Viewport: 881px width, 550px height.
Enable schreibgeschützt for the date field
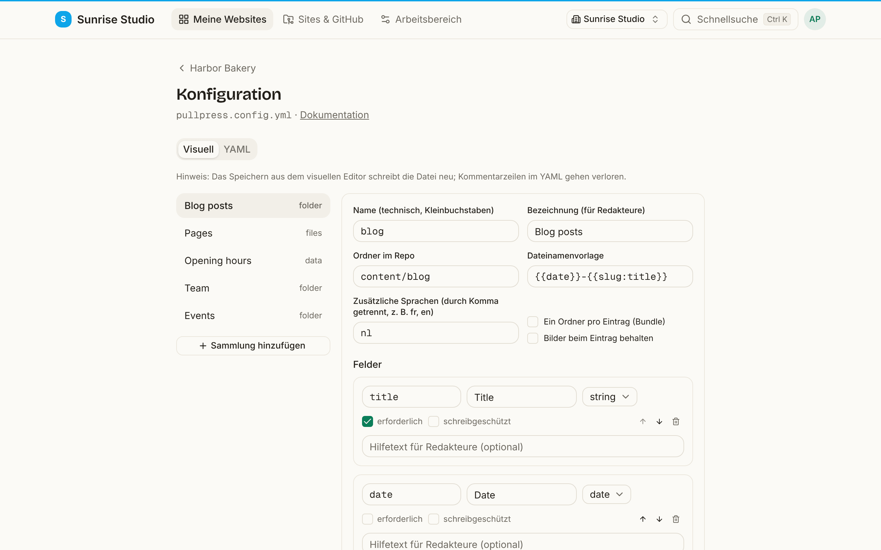pos(434,519)
